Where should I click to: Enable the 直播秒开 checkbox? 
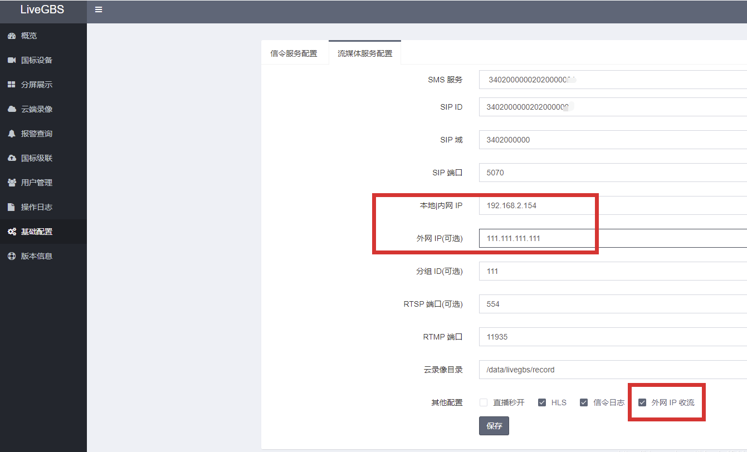(x=484, y=402)
